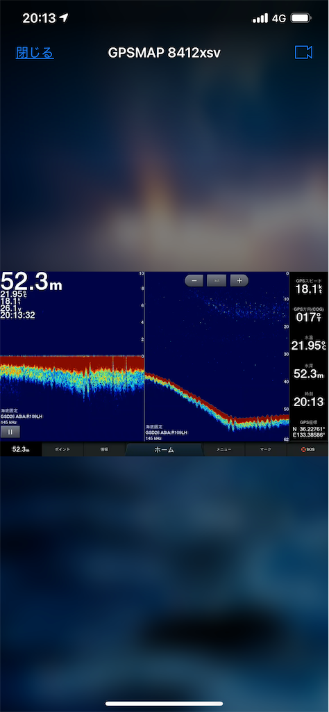
Task: Tap the iOS home indicator bar
Action: tap(164, 704)
